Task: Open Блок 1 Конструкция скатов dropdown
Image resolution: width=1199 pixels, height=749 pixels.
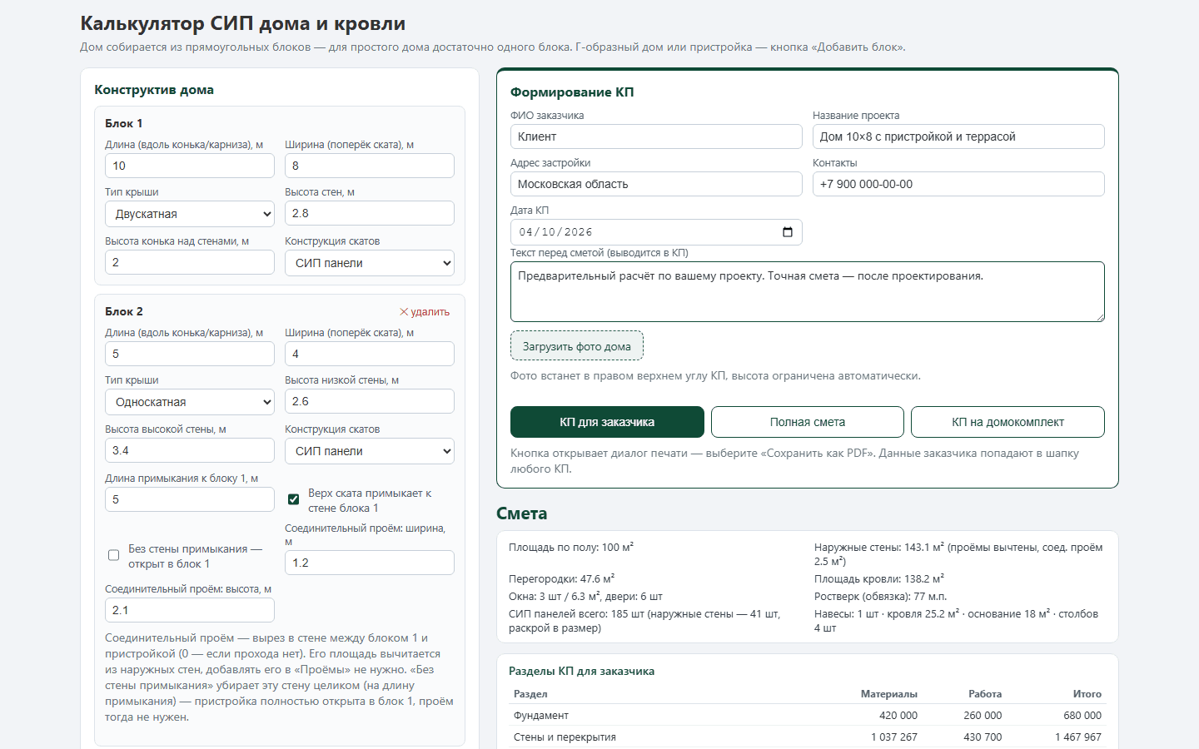Action: click(x=370, y=263)
